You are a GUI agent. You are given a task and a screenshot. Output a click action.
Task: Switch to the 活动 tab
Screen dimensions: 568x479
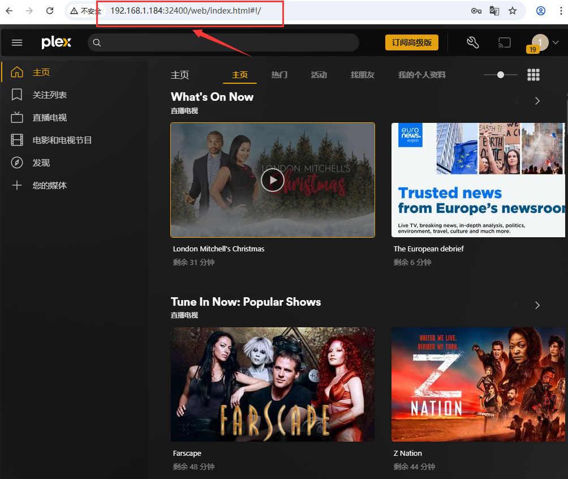(x=318, y=74)
